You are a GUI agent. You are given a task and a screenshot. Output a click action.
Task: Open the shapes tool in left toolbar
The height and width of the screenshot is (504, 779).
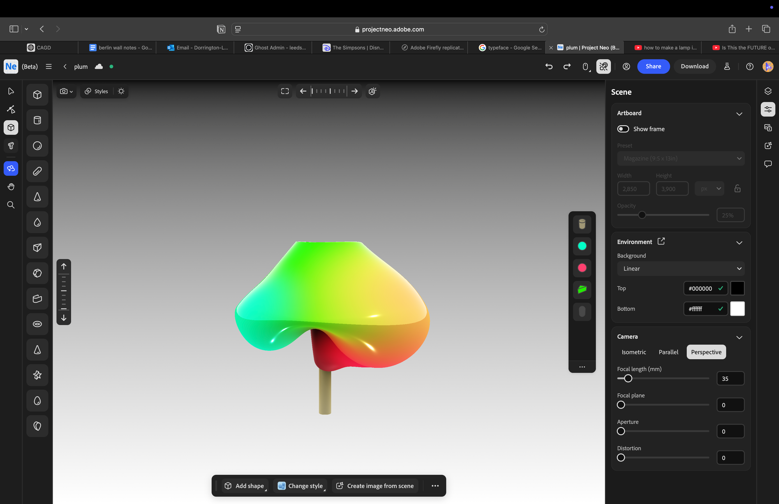(11, 128)
